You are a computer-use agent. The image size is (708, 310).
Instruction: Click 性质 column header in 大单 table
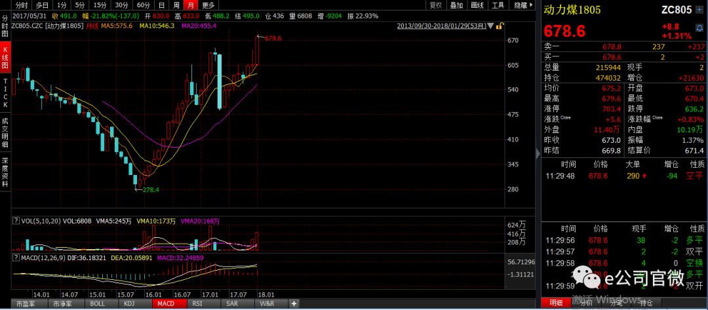point(697,165)
